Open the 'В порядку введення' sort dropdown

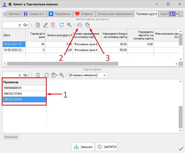point(88,75)
